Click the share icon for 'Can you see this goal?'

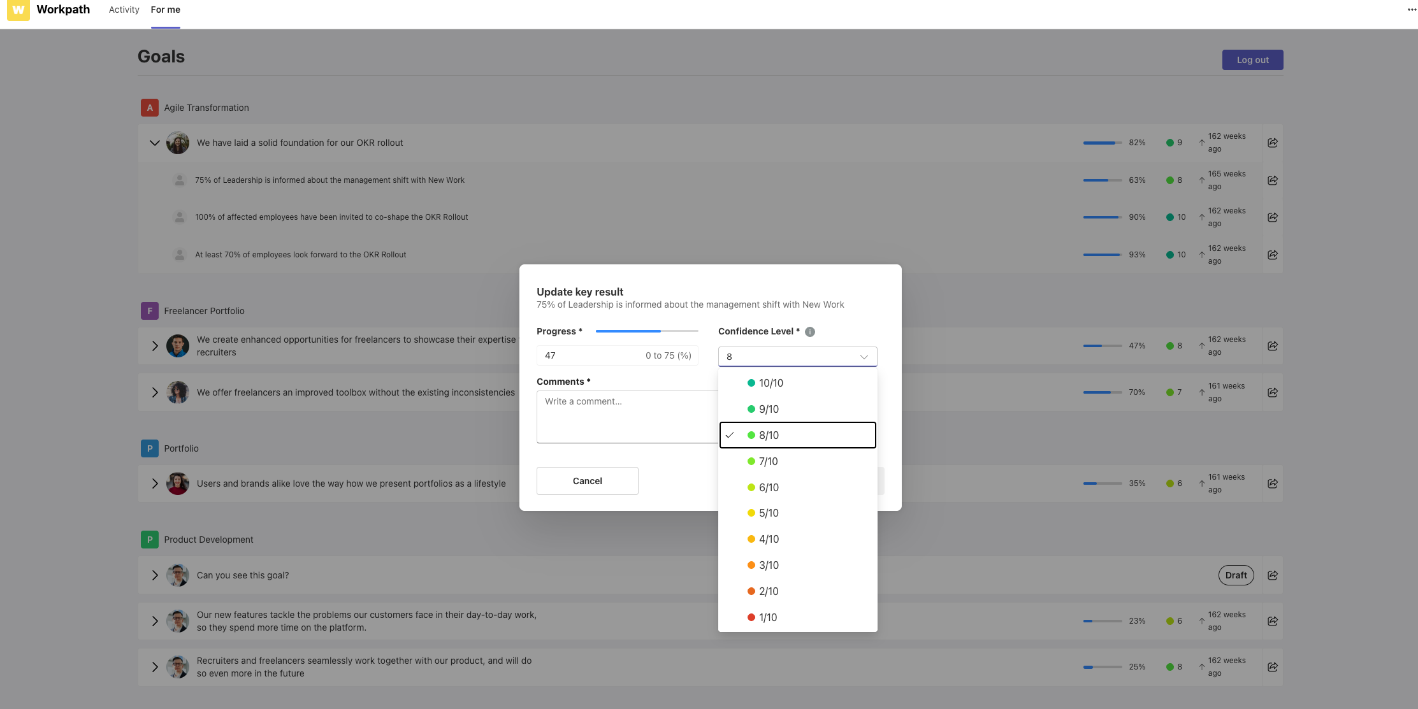tap(1272, 575)
